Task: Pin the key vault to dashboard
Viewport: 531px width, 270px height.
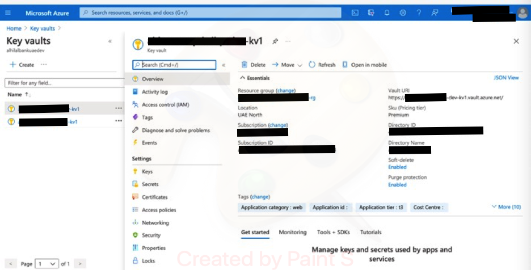Action: click(275, 41)
